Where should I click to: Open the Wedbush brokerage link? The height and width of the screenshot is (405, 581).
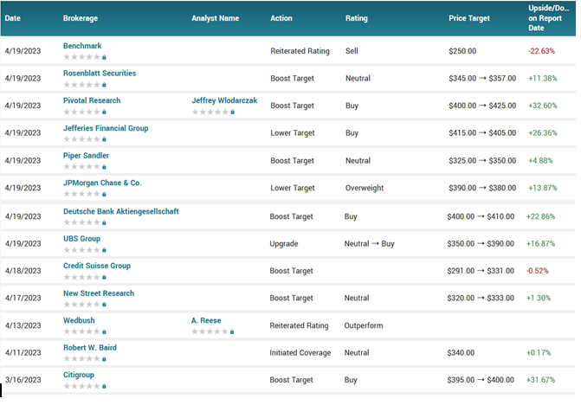tap(79, 320)
